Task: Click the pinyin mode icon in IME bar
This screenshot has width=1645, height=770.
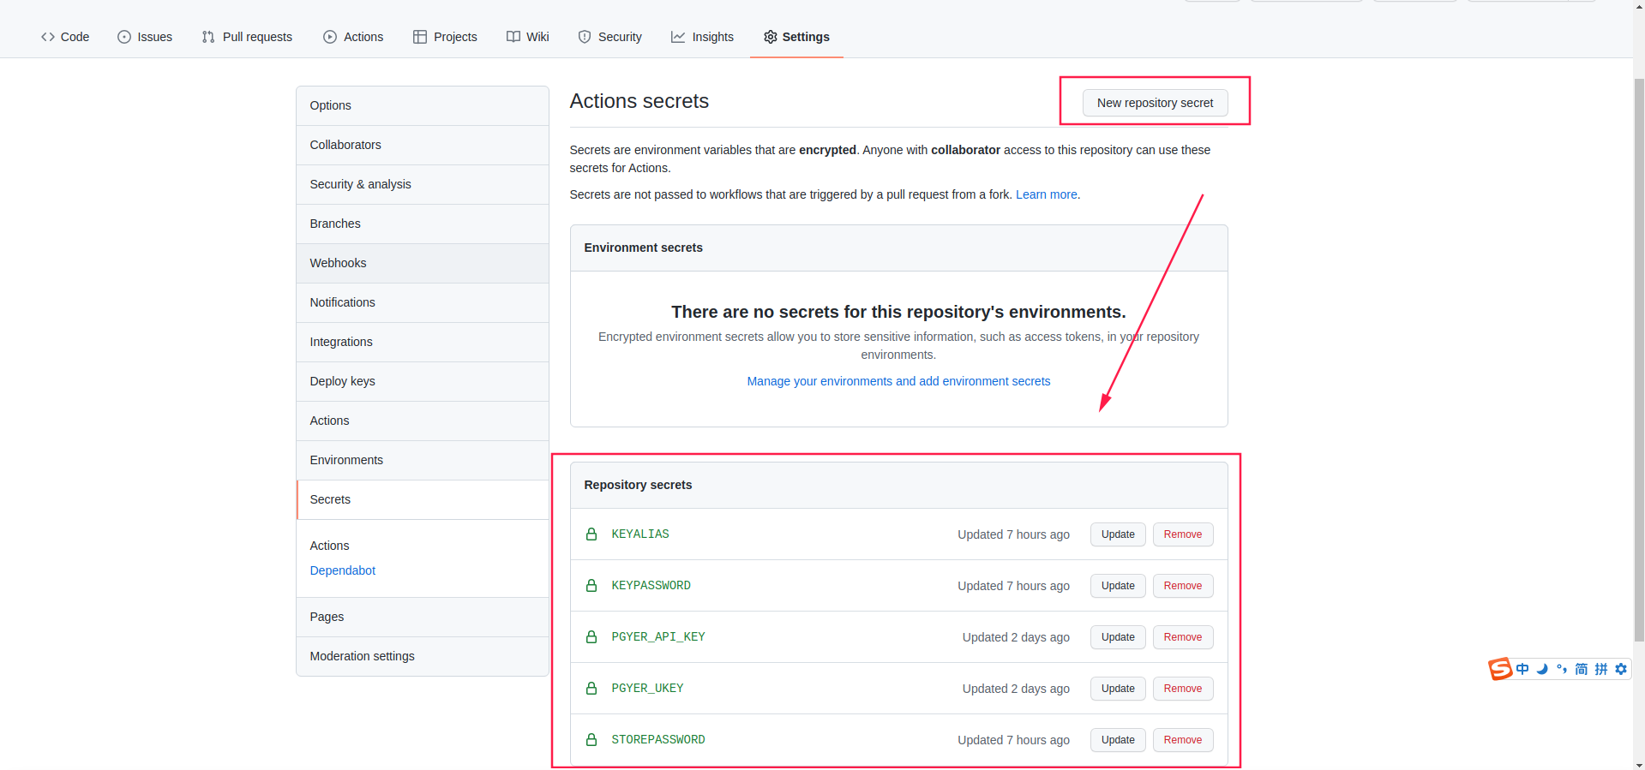Action: point(1601,669)
